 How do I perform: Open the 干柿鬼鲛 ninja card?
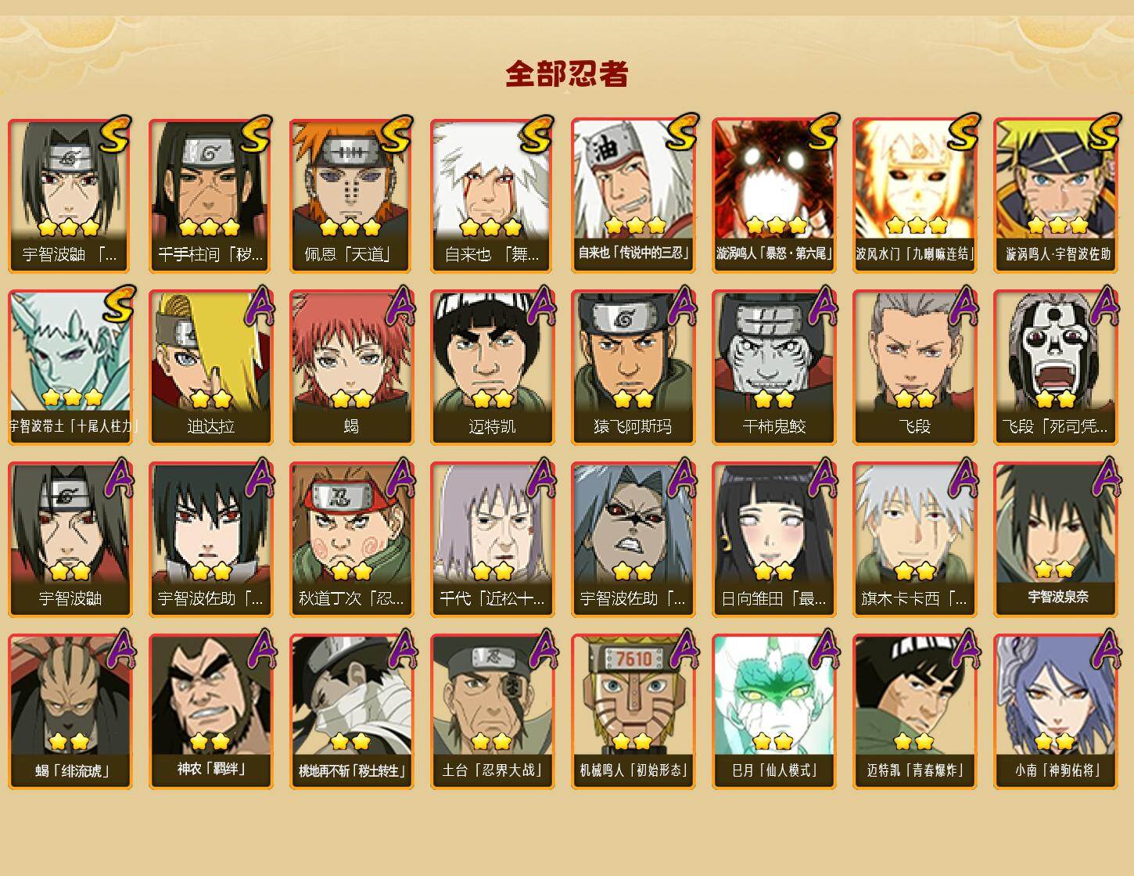tap(773, 368)
